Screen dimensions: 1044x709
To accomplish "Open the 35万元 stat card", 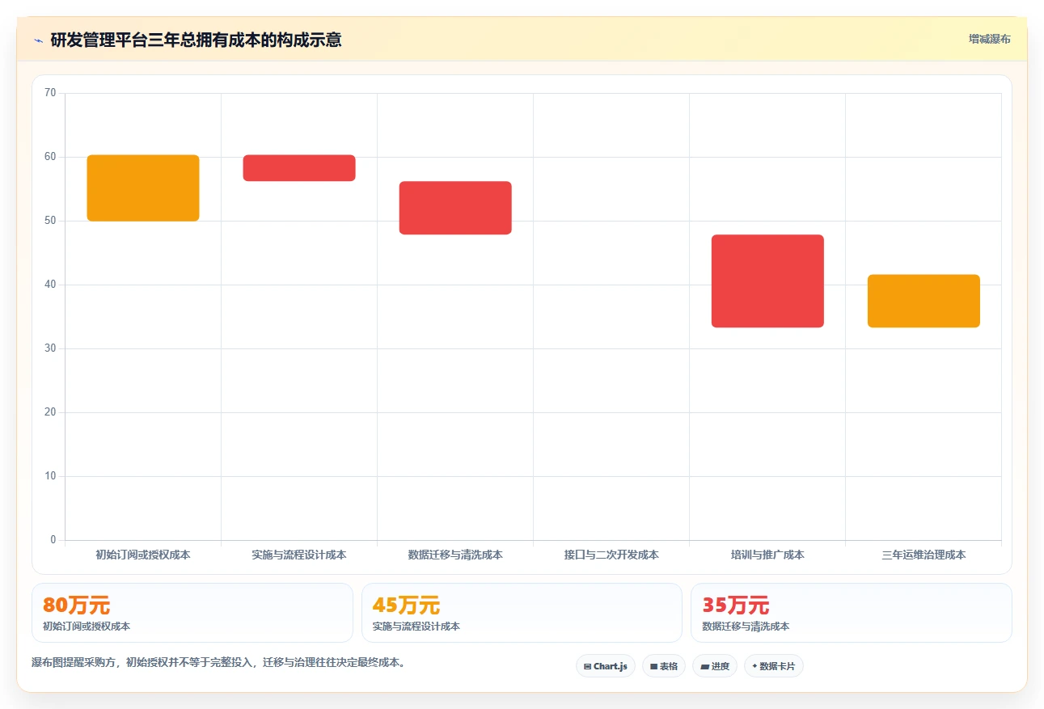I will pos(852,613).
